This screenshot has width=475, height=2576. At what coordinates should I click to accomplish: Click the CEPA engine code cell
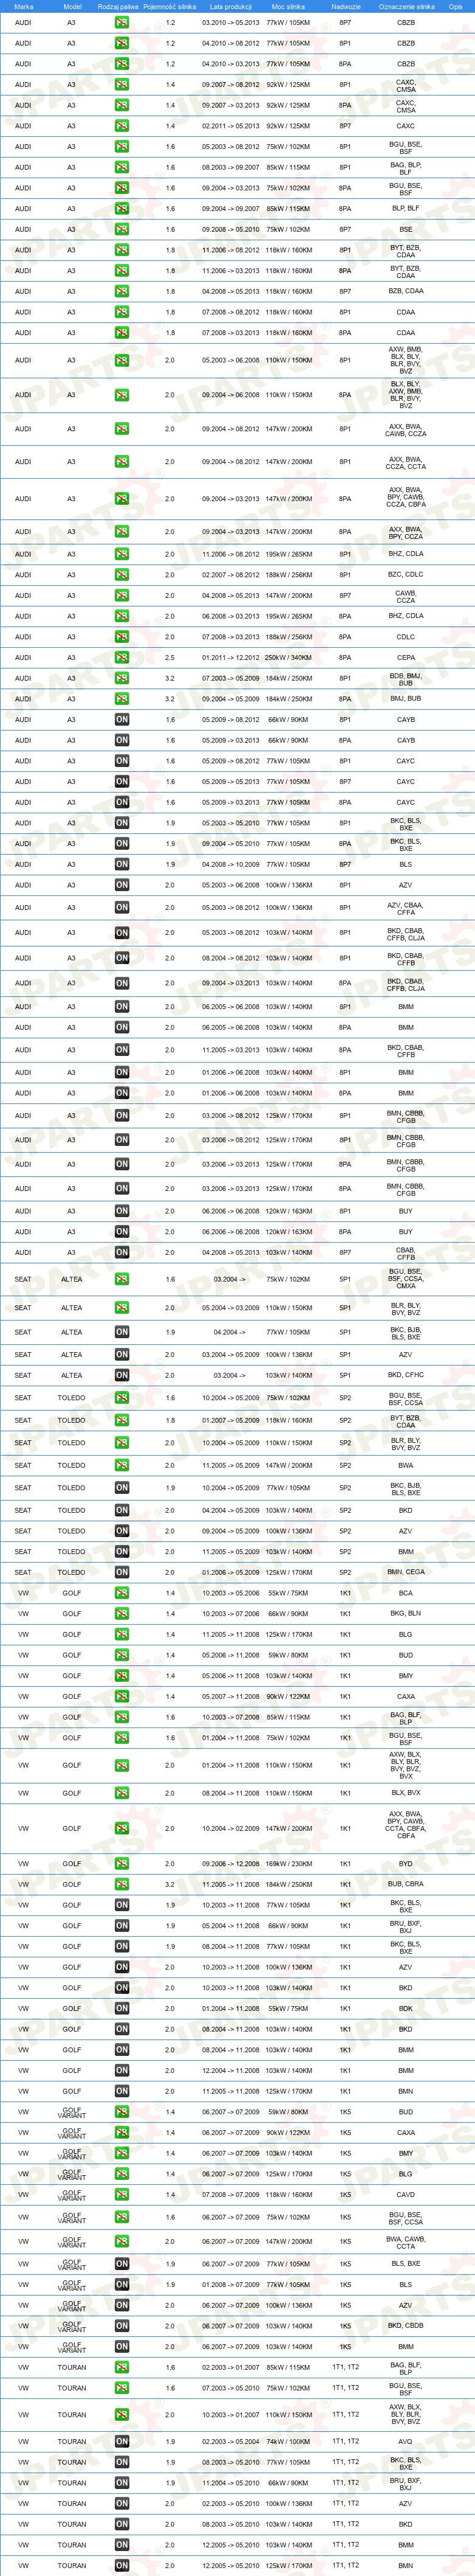(405, 658)
